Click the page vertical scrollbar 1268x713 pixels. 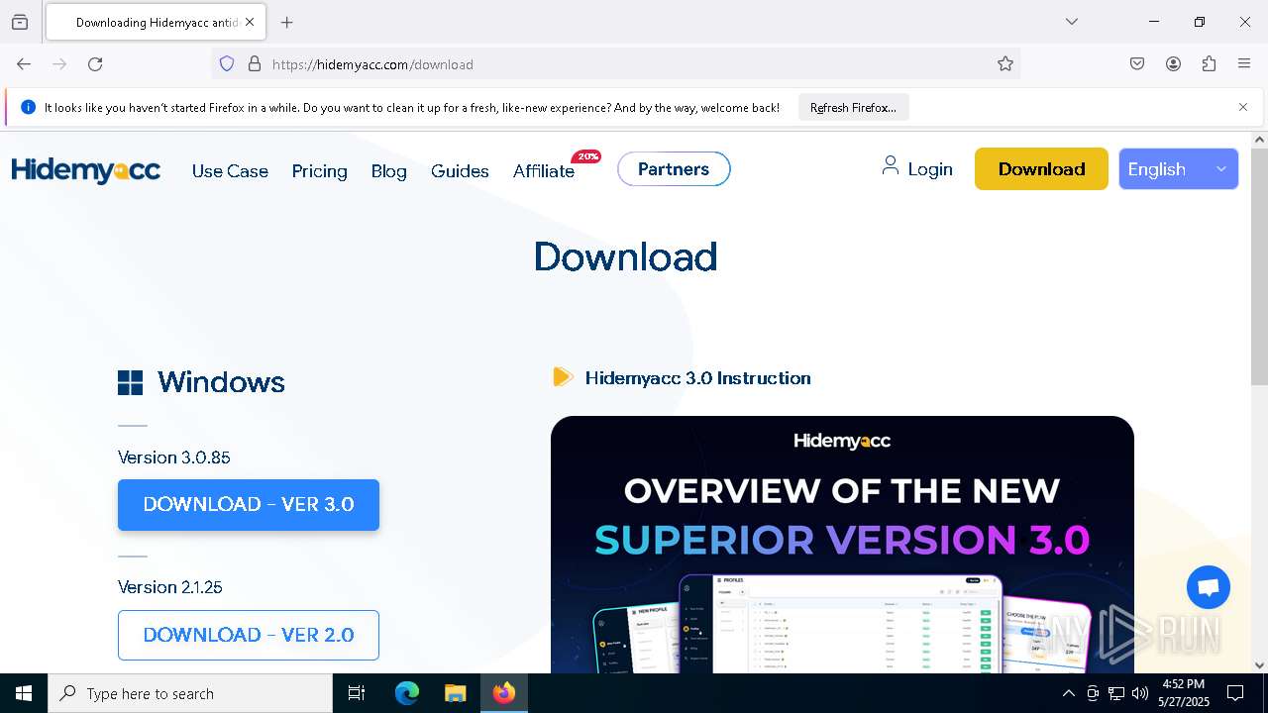point(1259,267)
